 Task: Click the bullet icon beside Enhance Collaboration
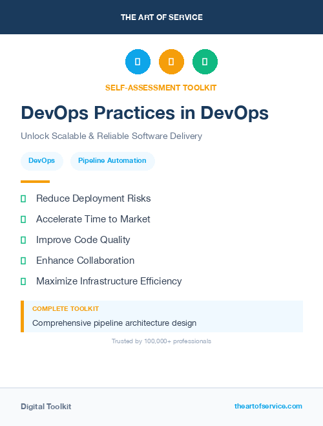tap(23, 261)
